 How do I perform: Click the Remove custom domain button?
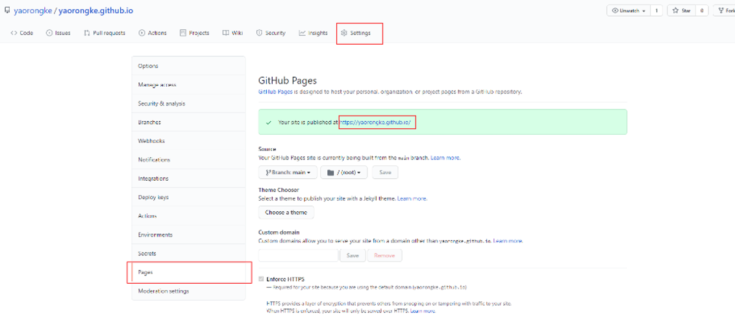384,255
